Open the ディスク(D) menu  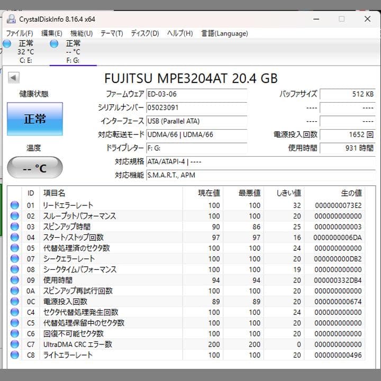click(145, 33)
